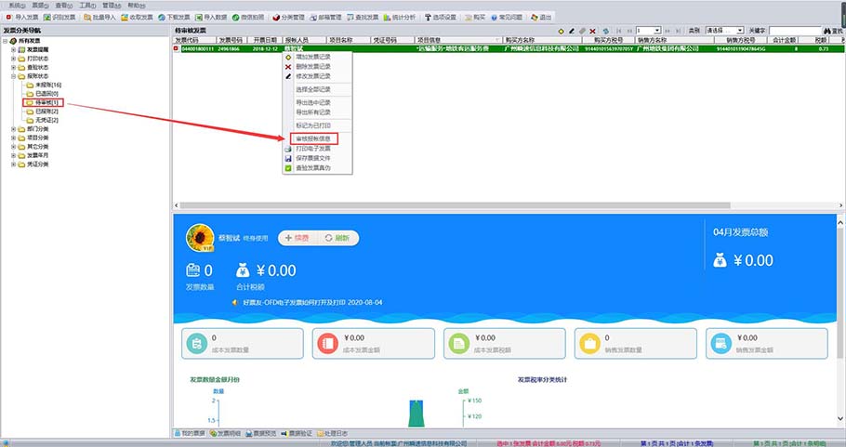Click the red X delete icon above the list
Viewport: 846px width, 447px height.
592,32
